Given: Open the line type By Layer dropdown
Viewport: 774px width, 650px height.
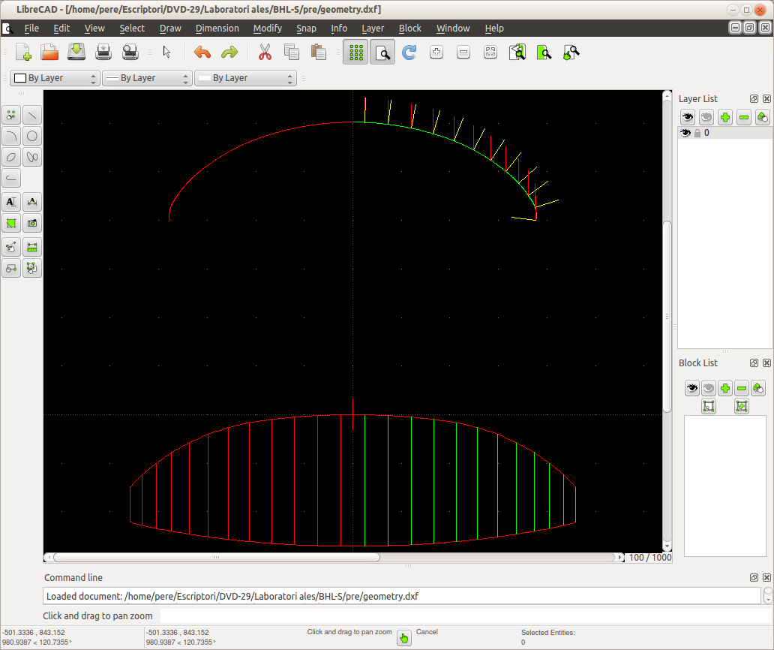Looking at the screenshot, I should pos(245,78).
